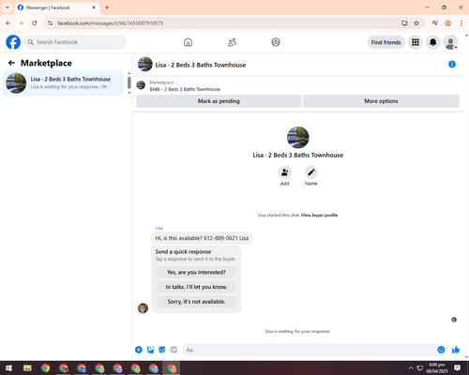This screenshot has width=469, height=375.
Task: Click the Add people icon
Action: tap(284, 172)
